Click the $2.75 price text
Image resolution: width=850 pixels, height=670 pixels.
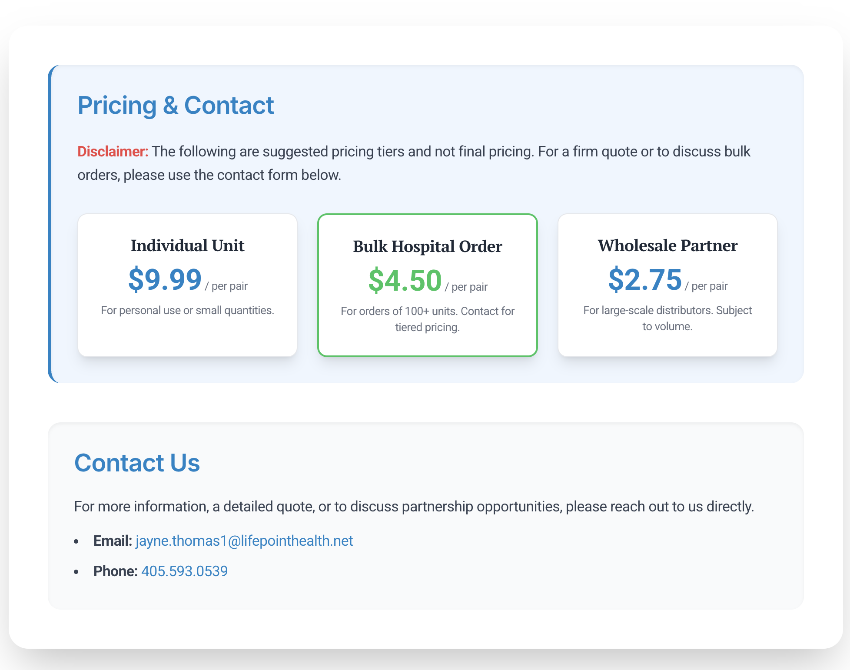tap(645, 280)
